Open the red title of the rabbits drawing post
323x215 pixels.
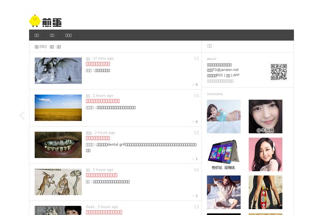point(102,175)
